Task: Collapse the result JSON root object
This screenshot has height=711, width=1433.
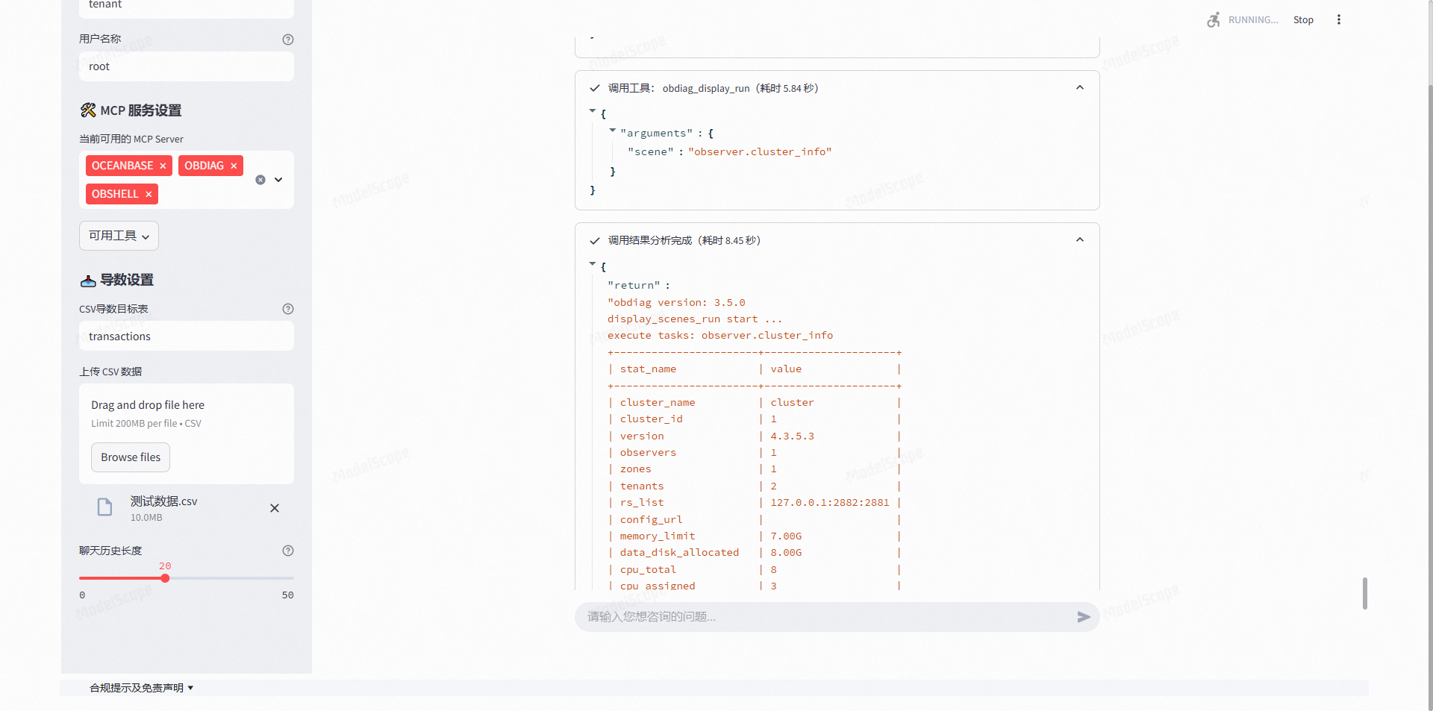Action: [593, 264]
